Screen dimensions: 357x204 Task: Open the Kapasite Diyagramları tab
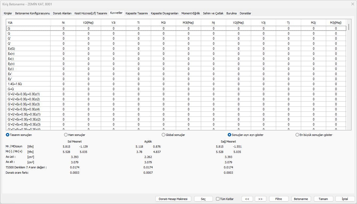tap(164, 13)
